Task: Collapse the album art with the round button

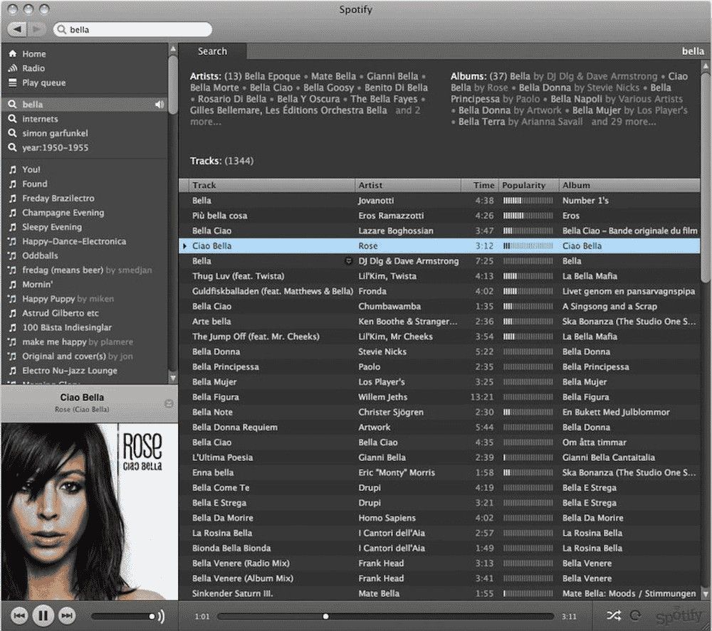Action: coord(169,403)
